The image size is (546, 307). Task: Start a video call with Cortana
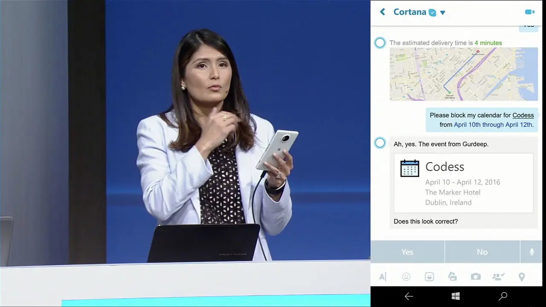[530, 12]
